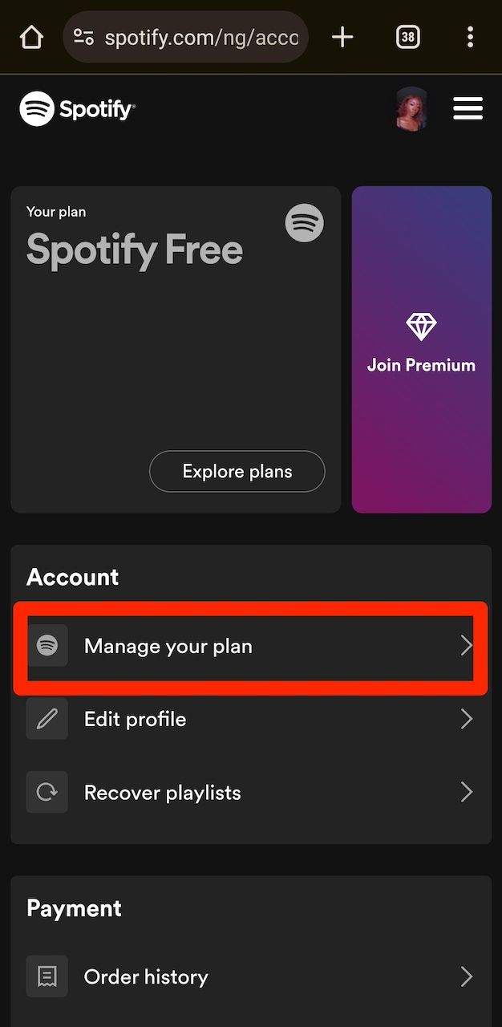Open the browser overflow menu
The image size is (502, 1027).
(471, 36)
